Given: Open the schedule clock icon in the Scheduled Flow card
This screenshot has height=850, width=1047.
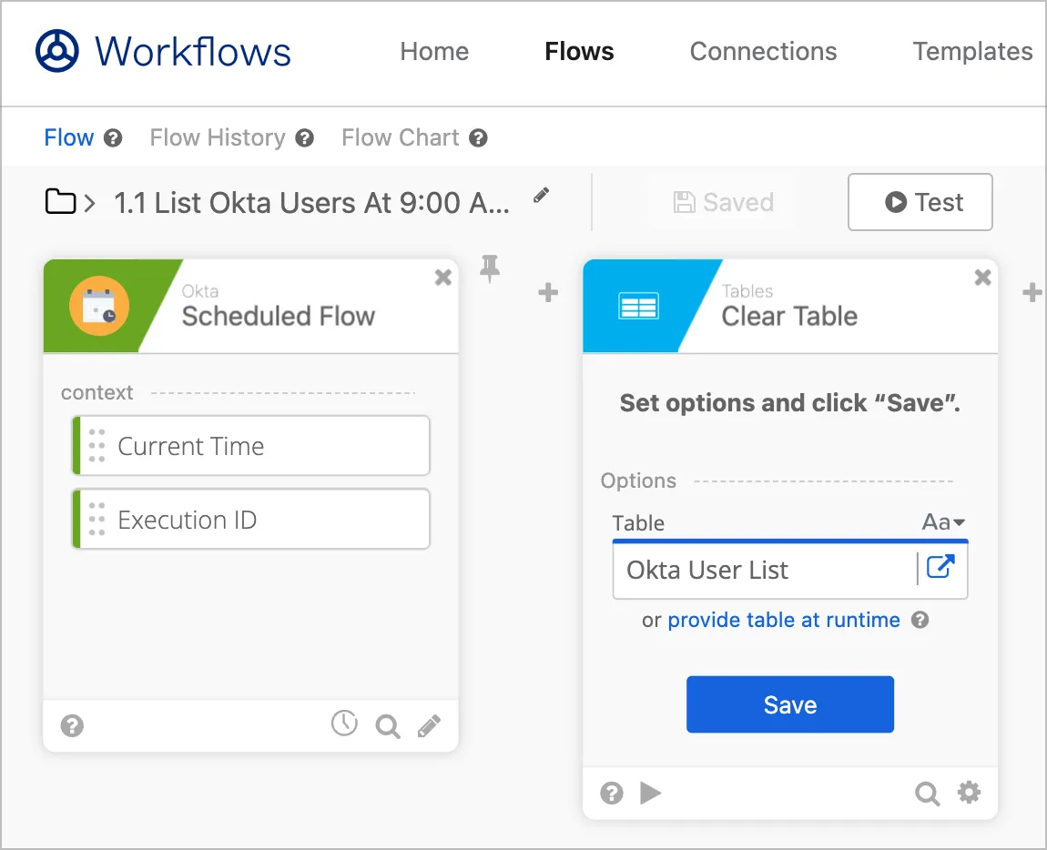Looking at the screenshot, I should (344, 724).
